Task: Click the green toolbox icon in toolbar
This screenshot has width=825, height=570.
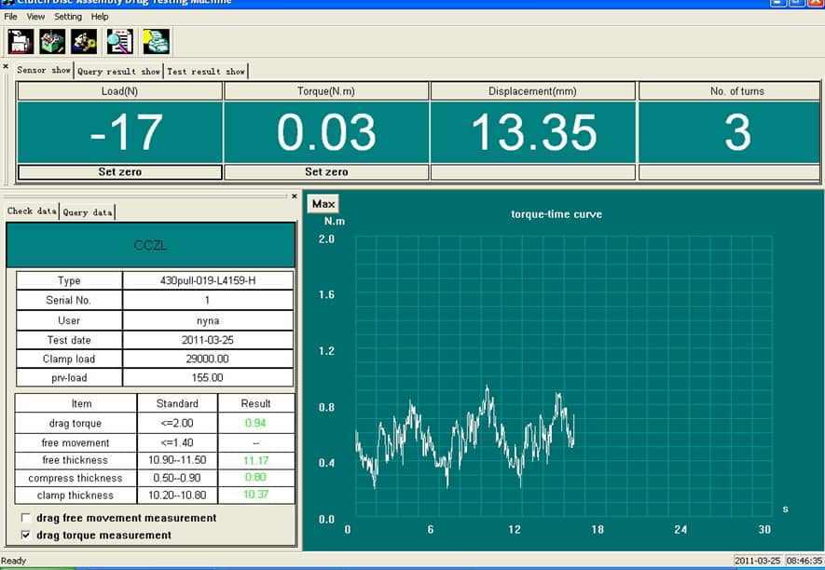Action: coord(52,41)
